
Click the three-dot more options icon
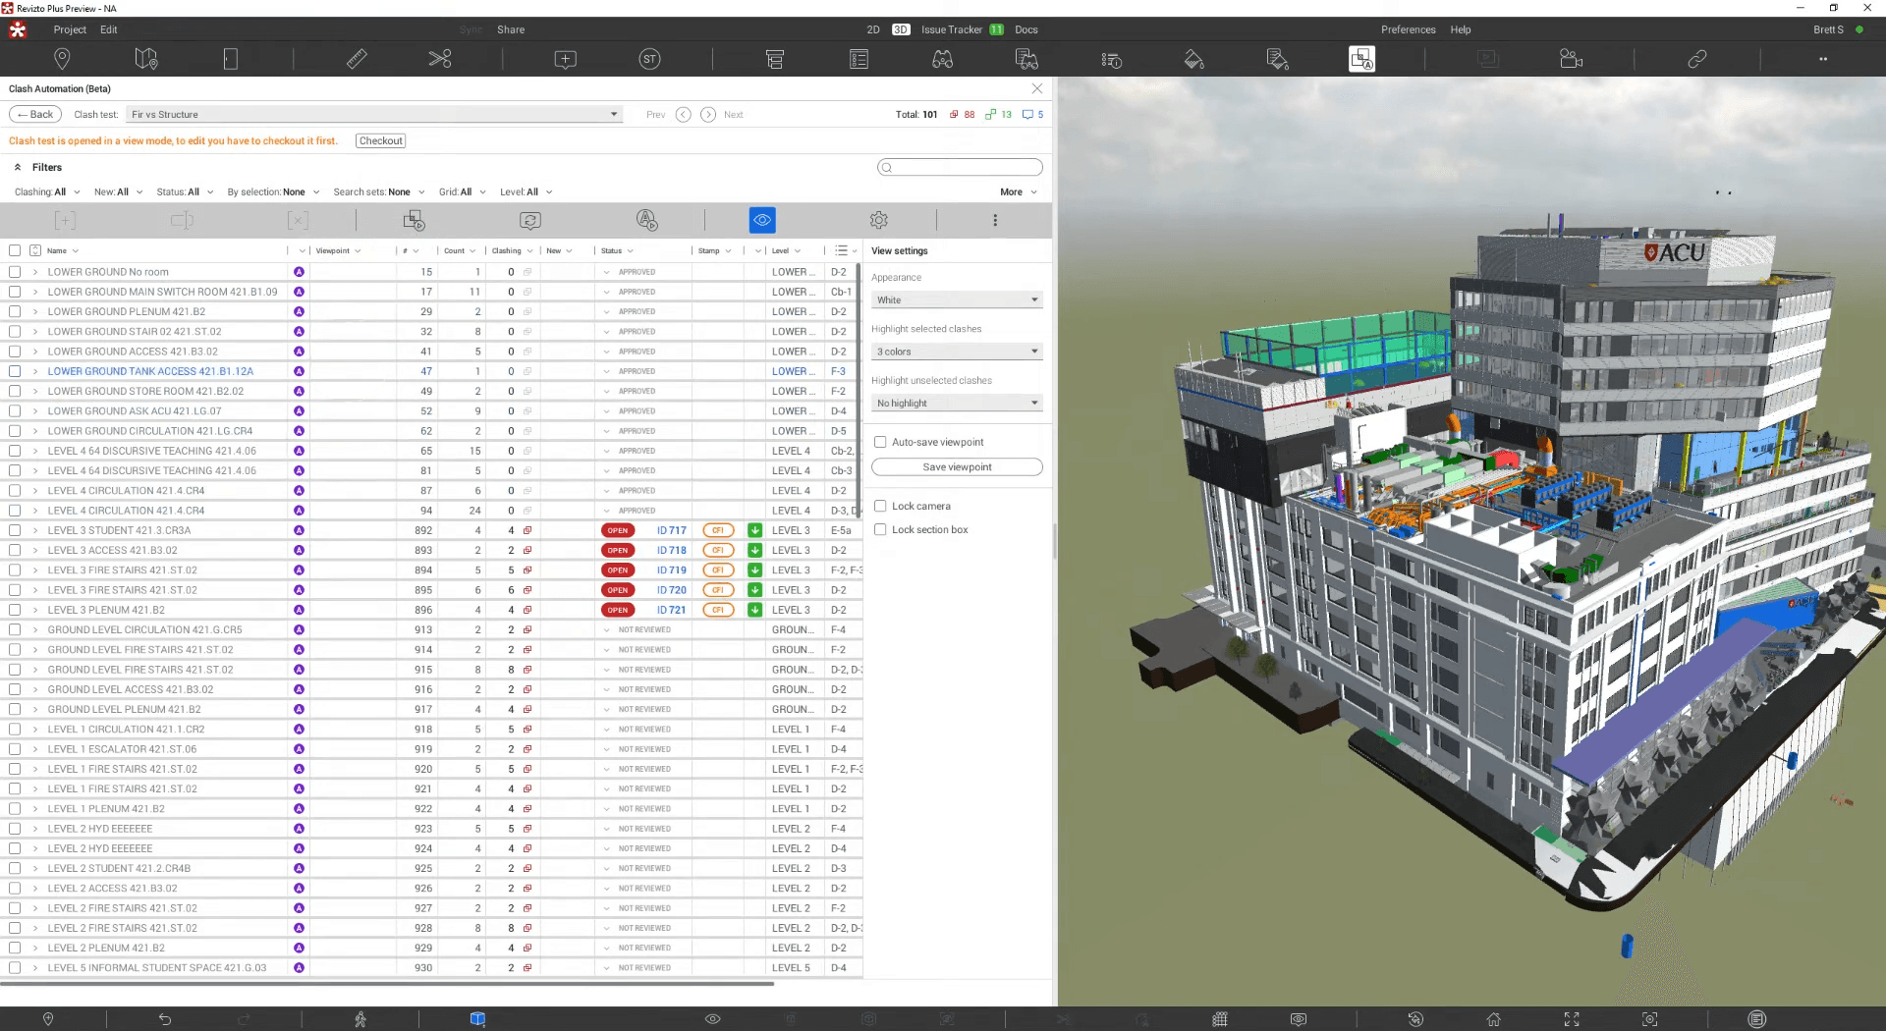coord(995,220)
